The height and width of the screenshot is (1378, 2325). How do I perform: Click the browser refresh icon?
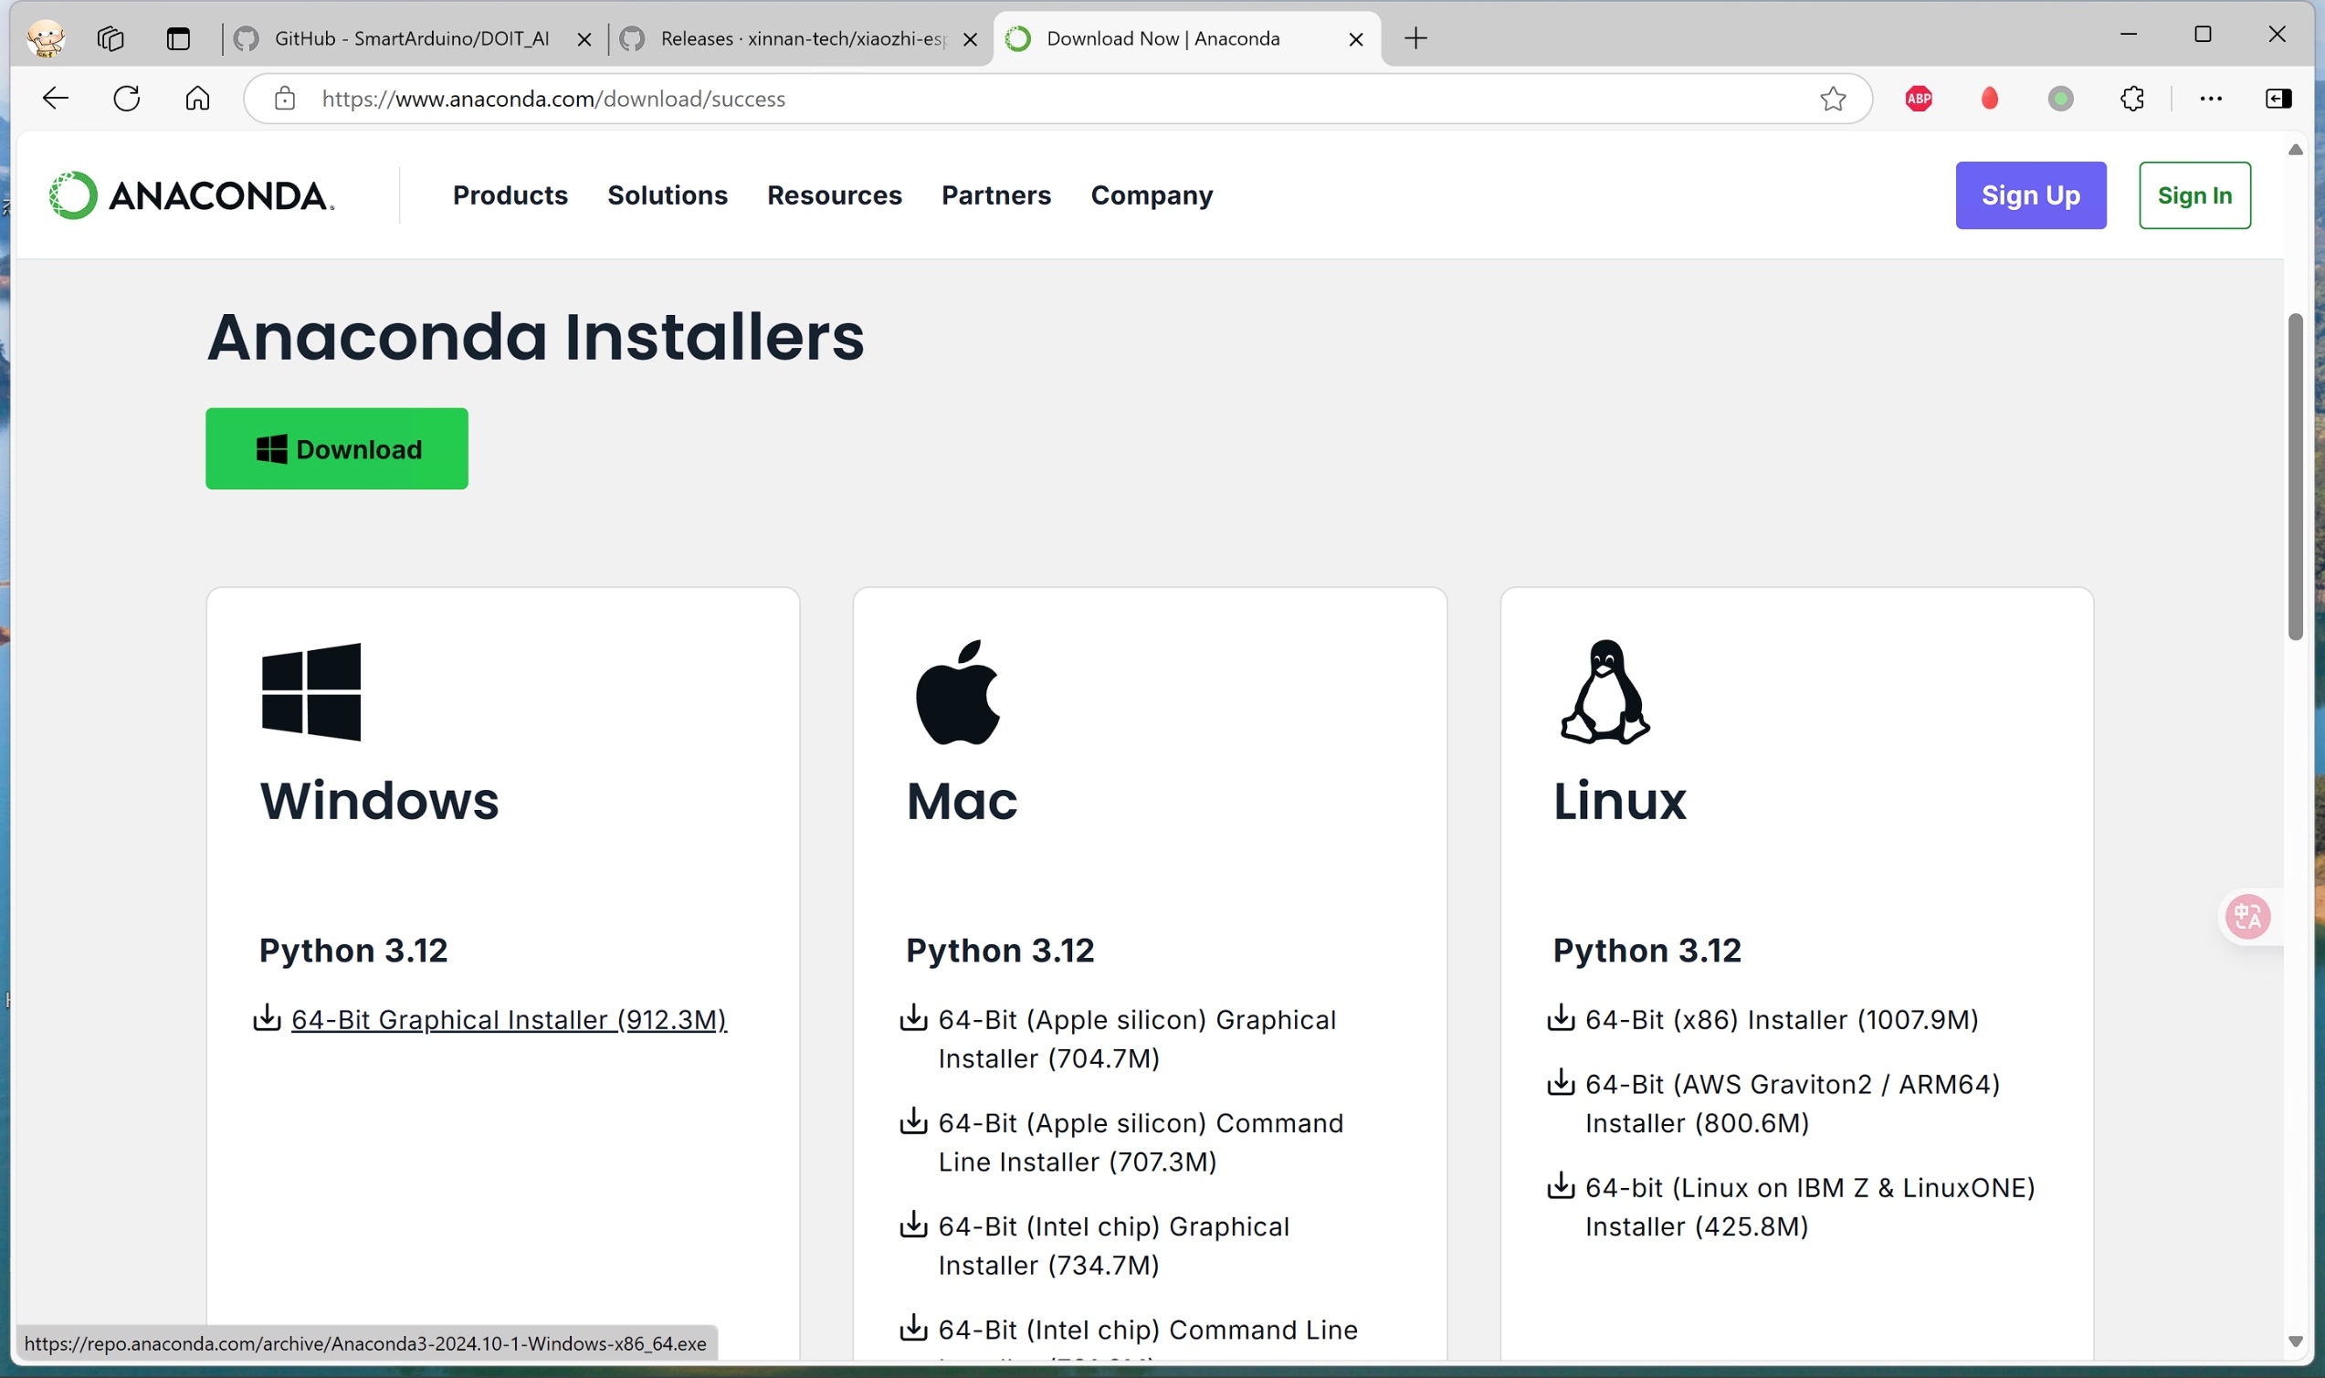click(x=126, y=99)
